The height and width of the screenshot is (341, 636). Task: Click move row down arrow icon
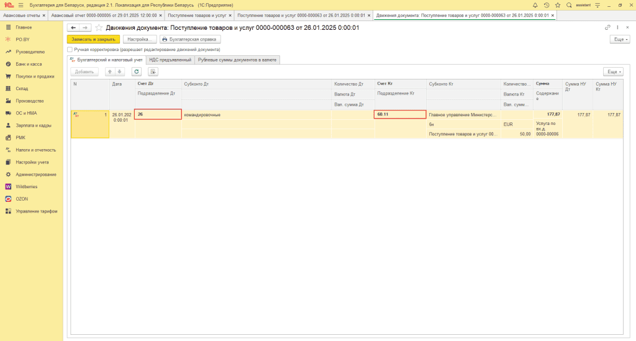pyautogui.click(x=120, y=71)
